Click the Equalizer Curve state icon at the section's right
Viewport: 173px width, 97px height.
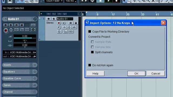click(x=35, y=78)
